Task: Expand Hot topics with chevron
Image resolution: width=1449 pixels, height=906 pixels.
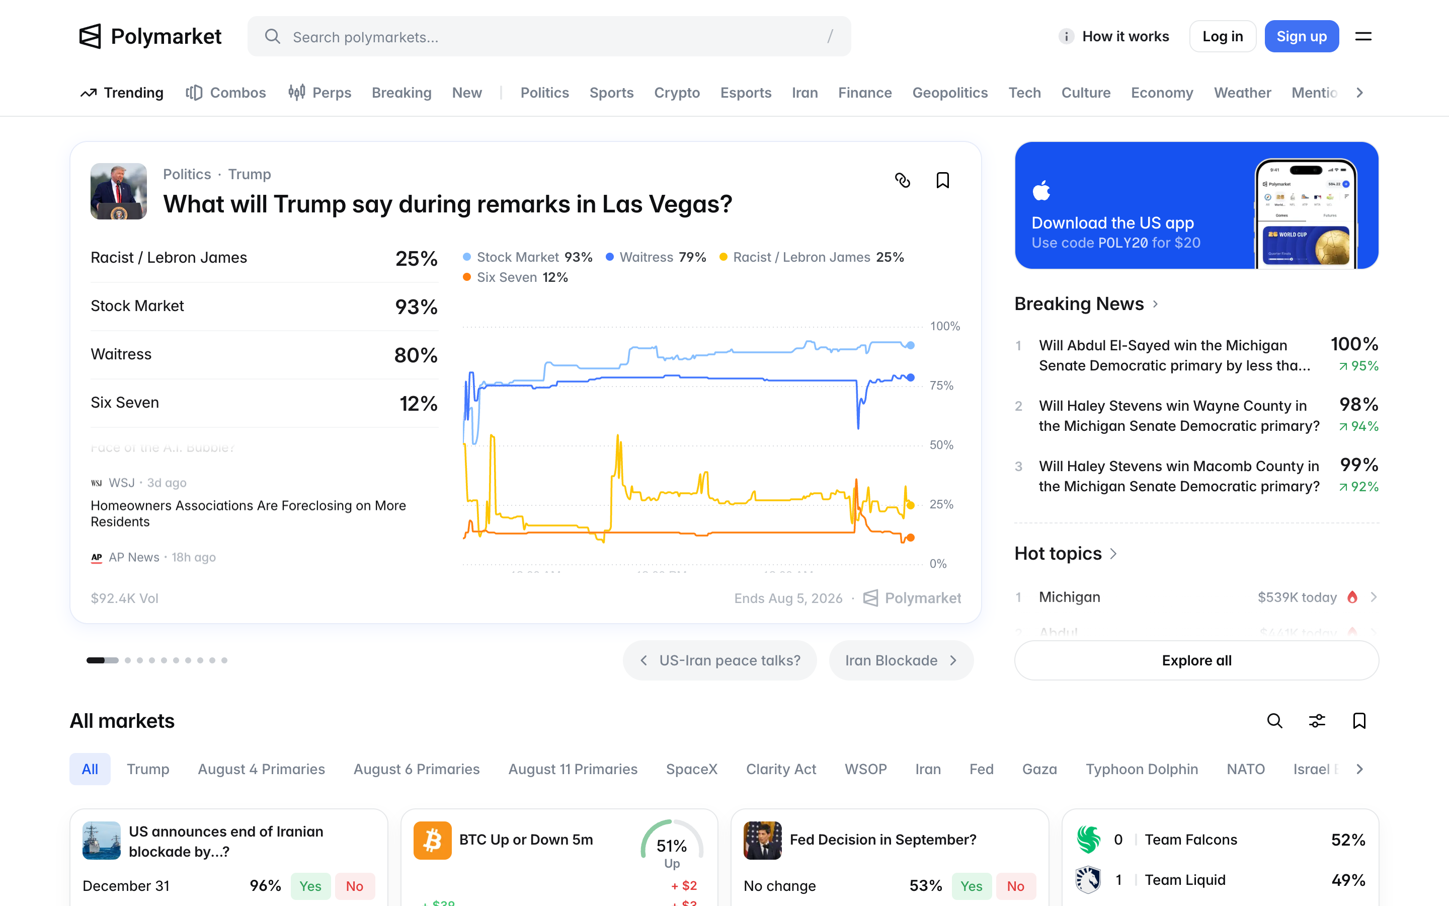Action: pyautogui.click(x=1113, y=554)
